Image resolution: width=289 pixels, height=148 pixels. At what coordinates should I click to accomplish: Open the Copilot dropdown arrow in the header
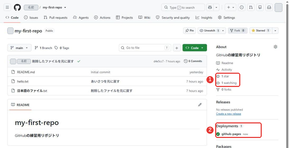coord(216,8)
